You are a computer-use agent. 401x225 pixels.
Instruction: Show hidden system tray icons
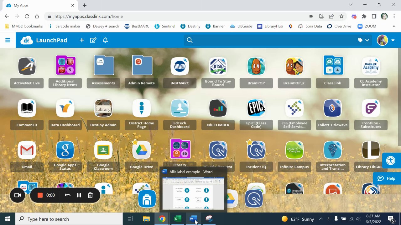click(x=321, y=219)
